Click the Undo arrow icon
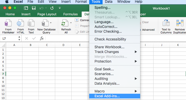The height and width of the screenshot is (100, 186). coord(41,8)
